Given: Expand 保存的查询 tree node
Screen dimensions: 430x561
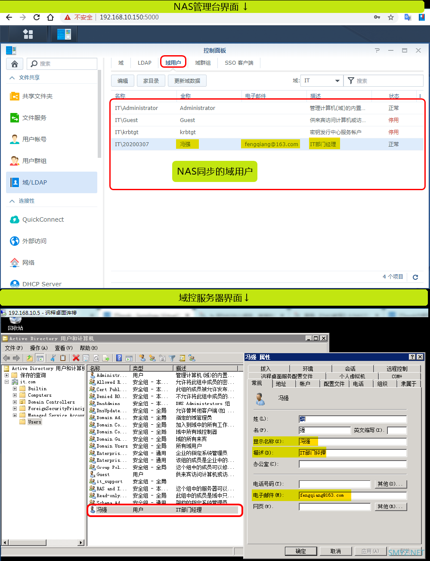Looking at the screenshot, I should (6, 375).
